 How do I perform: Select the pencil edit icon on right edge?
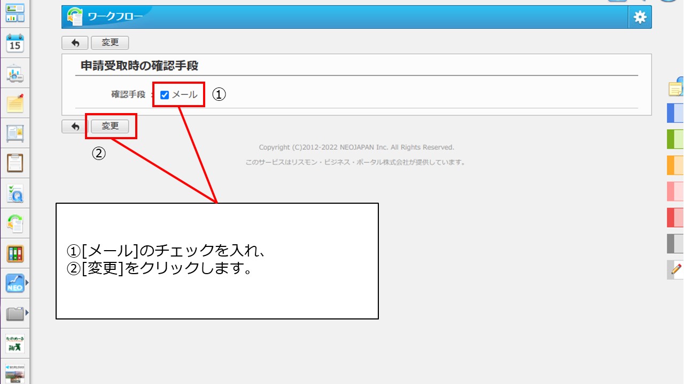[x=676, y=269]
